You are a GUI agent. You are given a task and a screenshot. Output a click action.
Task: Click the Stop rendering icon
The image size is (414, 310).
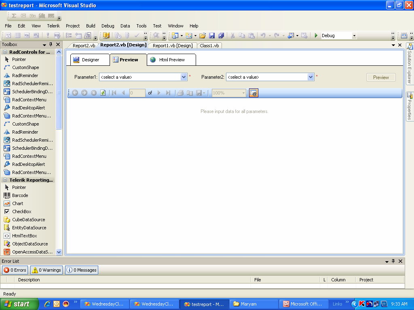click(94, 93)
